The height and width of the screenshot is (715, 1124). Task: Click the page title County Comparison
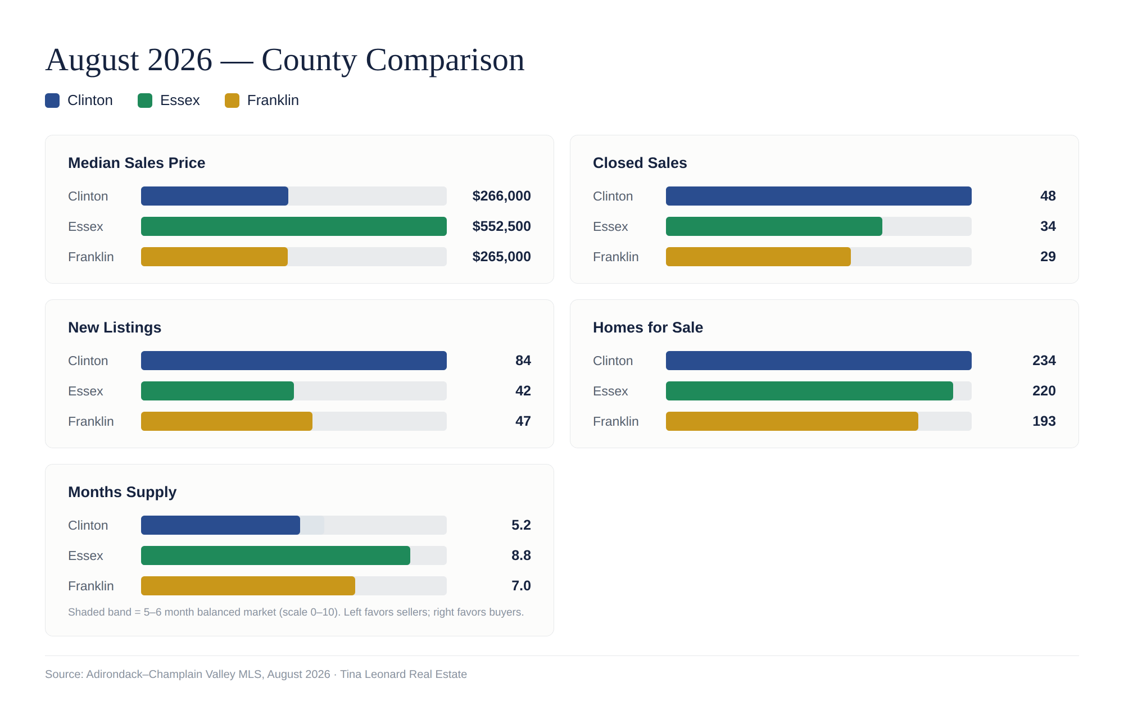click(285, 60)
